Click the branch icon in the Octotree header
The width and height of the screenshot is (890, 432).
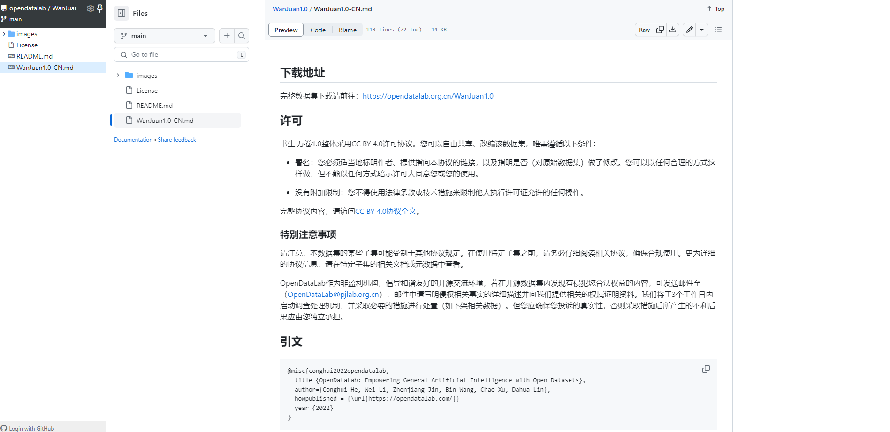4,19
